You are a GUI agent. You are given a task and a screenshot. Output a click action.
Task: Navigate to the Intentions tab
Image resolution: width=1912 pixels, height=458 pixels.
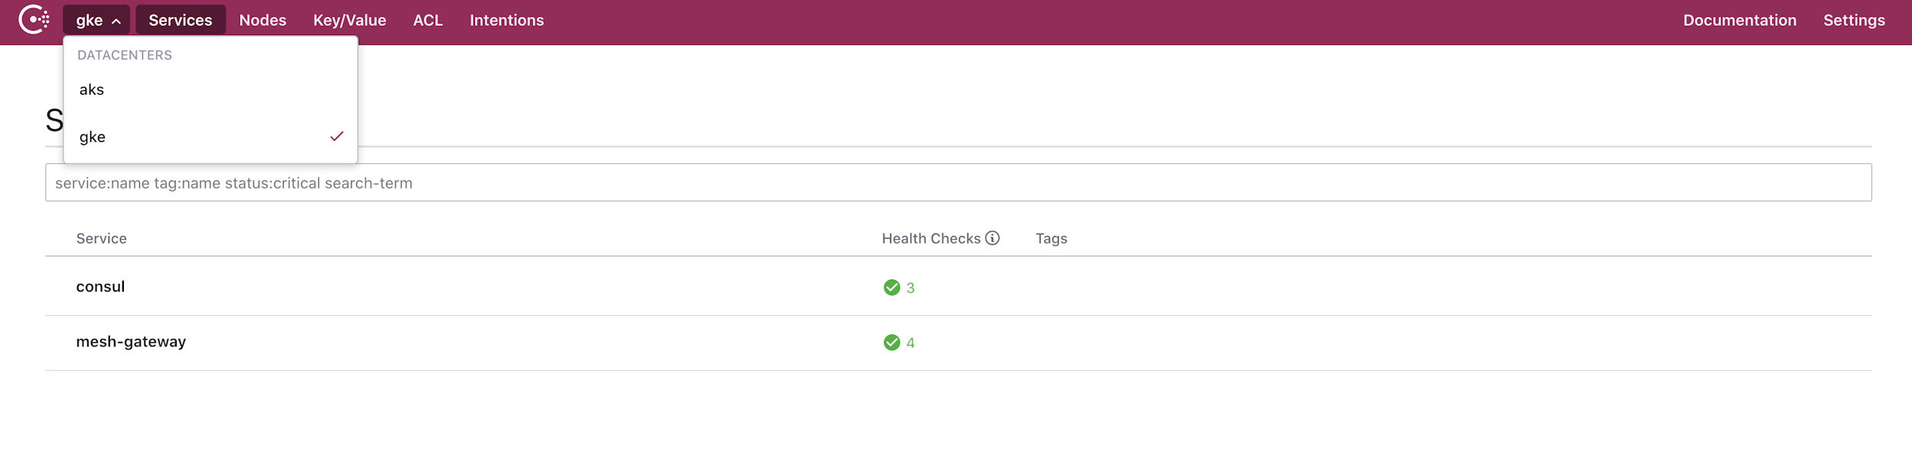coord(506,20)
